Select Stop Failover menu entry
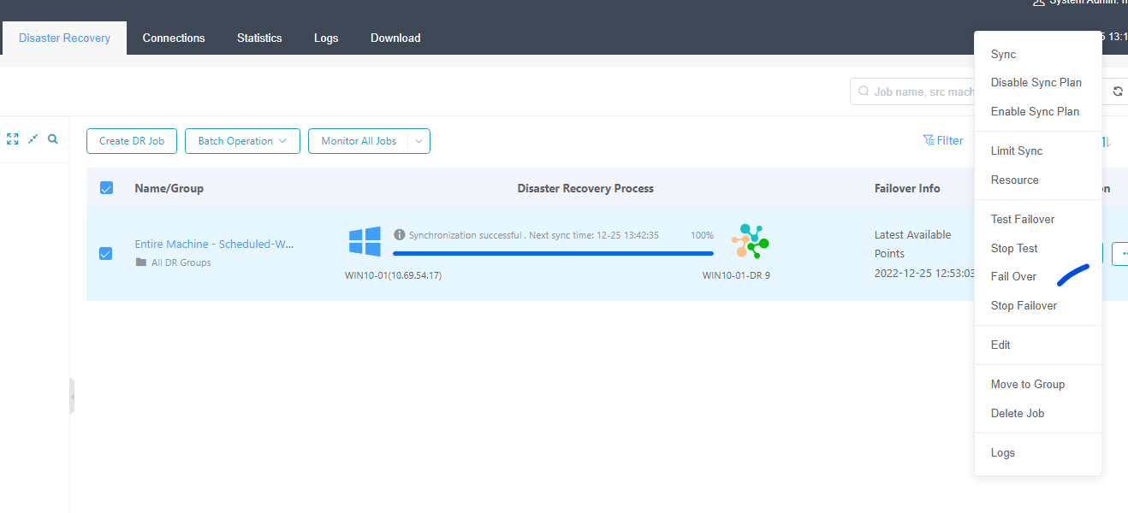This screenshot has height=513, width=1128. (1038, 305)
